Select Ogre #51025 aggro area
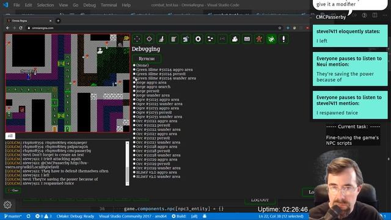 click(x=156, y=100)
